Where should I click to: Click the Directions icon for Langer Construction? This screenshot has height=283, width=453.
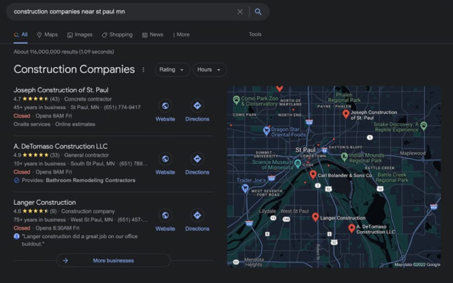click(x=197, y=215)
